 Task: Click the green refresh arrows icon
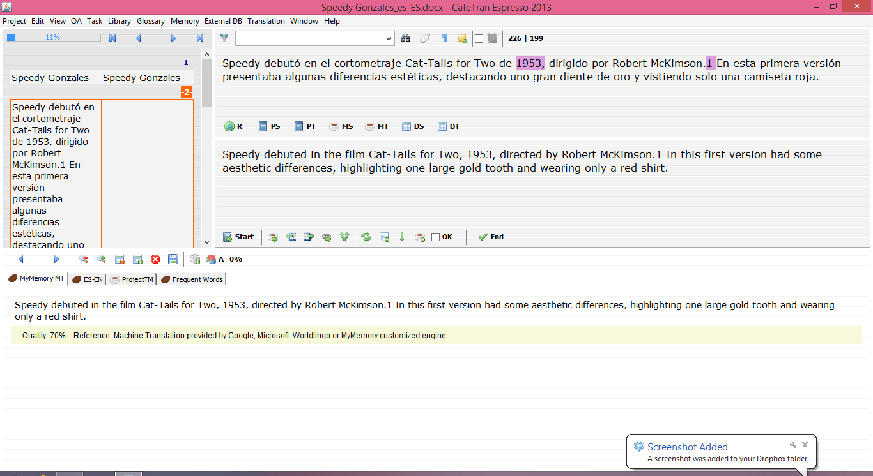tap(366, 237)
